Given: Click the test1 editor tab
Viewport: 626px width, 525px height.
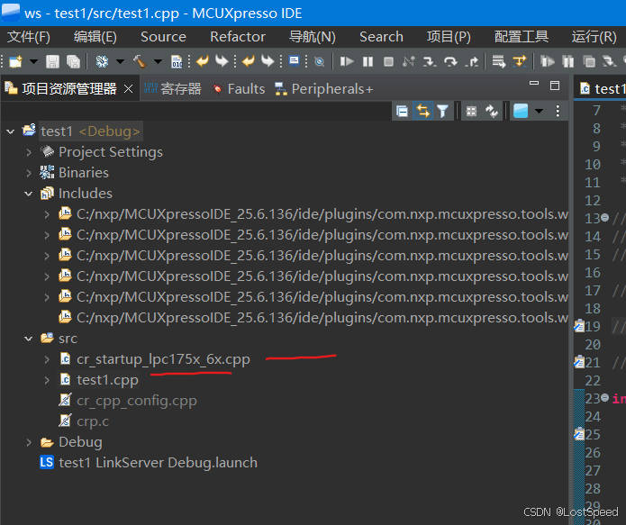Looking at the screenshot, I should pyautogui.click(x=603, y=88).
